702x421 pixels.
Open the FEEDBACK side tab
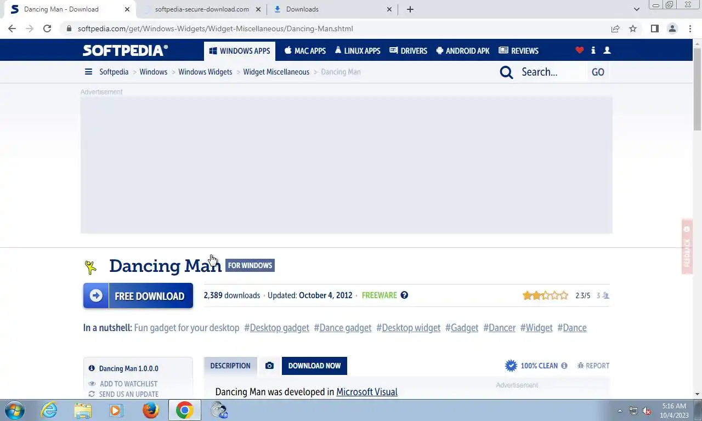pos(687,246)
